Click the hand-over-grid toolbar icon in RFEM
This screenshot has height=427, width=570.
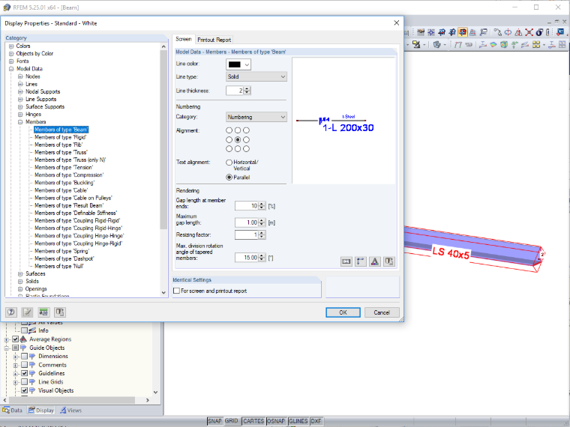pyautogui.click(x=421, y=32)
